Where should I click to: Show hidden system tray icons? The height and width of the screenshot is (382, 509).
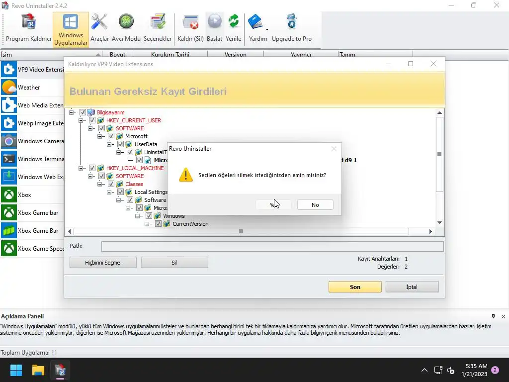[424, 370]
